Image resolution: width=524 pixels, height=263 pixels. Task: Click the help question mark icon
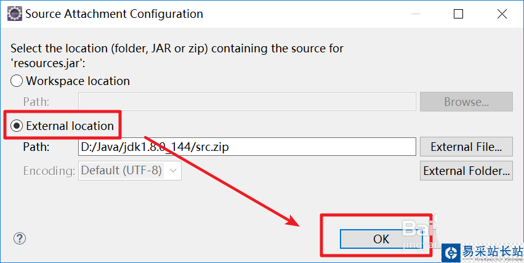[x=19, y=238]
